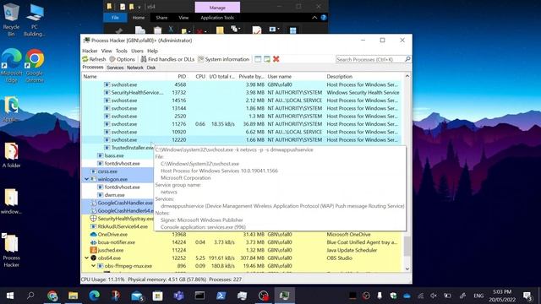Open Application Tools tab in Explorer
Image resolution: width=541 pixels, height=304 pixels.
coord(217,18)
